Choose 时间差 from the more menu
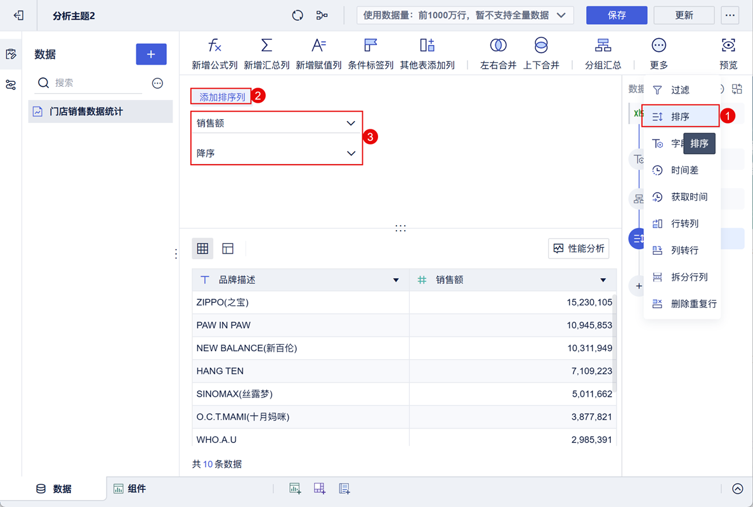 tap(682, 170)
